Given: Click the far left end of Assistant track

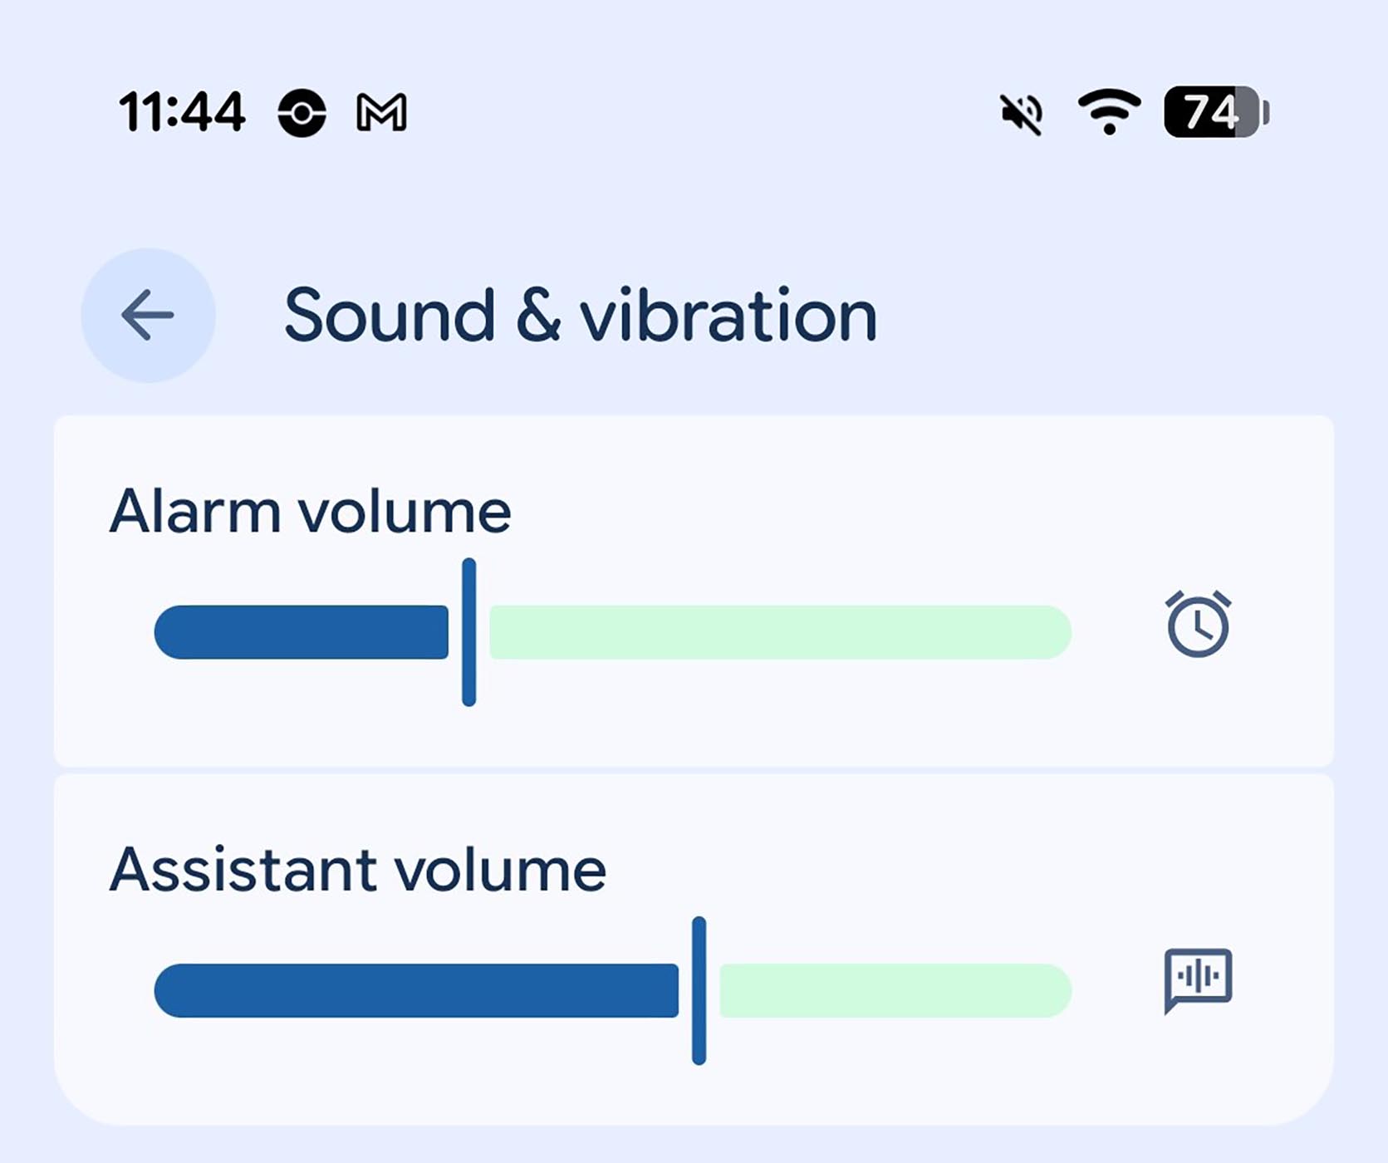Looking at the screenshot, I should [x=172, y=990].
